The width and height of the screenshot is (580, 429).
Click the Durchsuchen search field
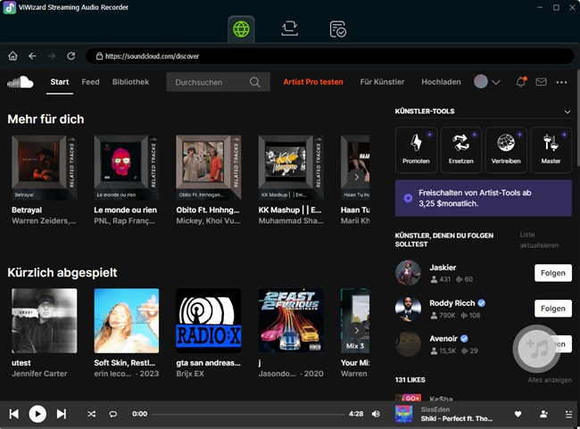[219, 82]
